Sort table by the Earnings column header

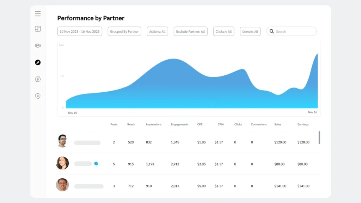[x=303, y=124]
